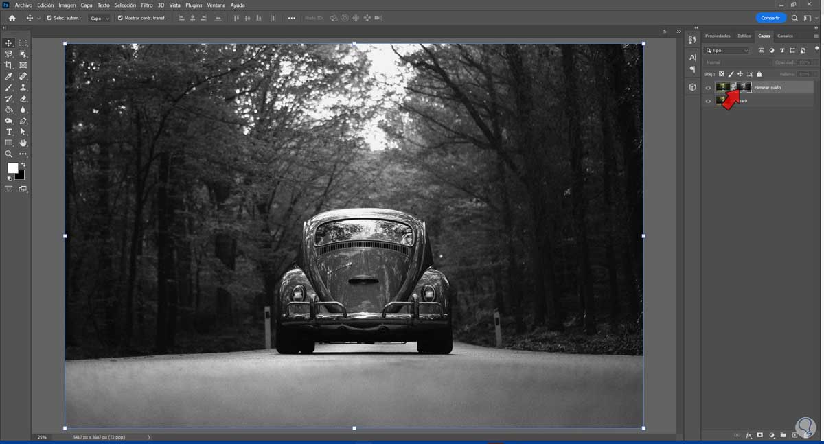
Task: Toggle lock all padlock icon
Action: [x=759, y=74]
